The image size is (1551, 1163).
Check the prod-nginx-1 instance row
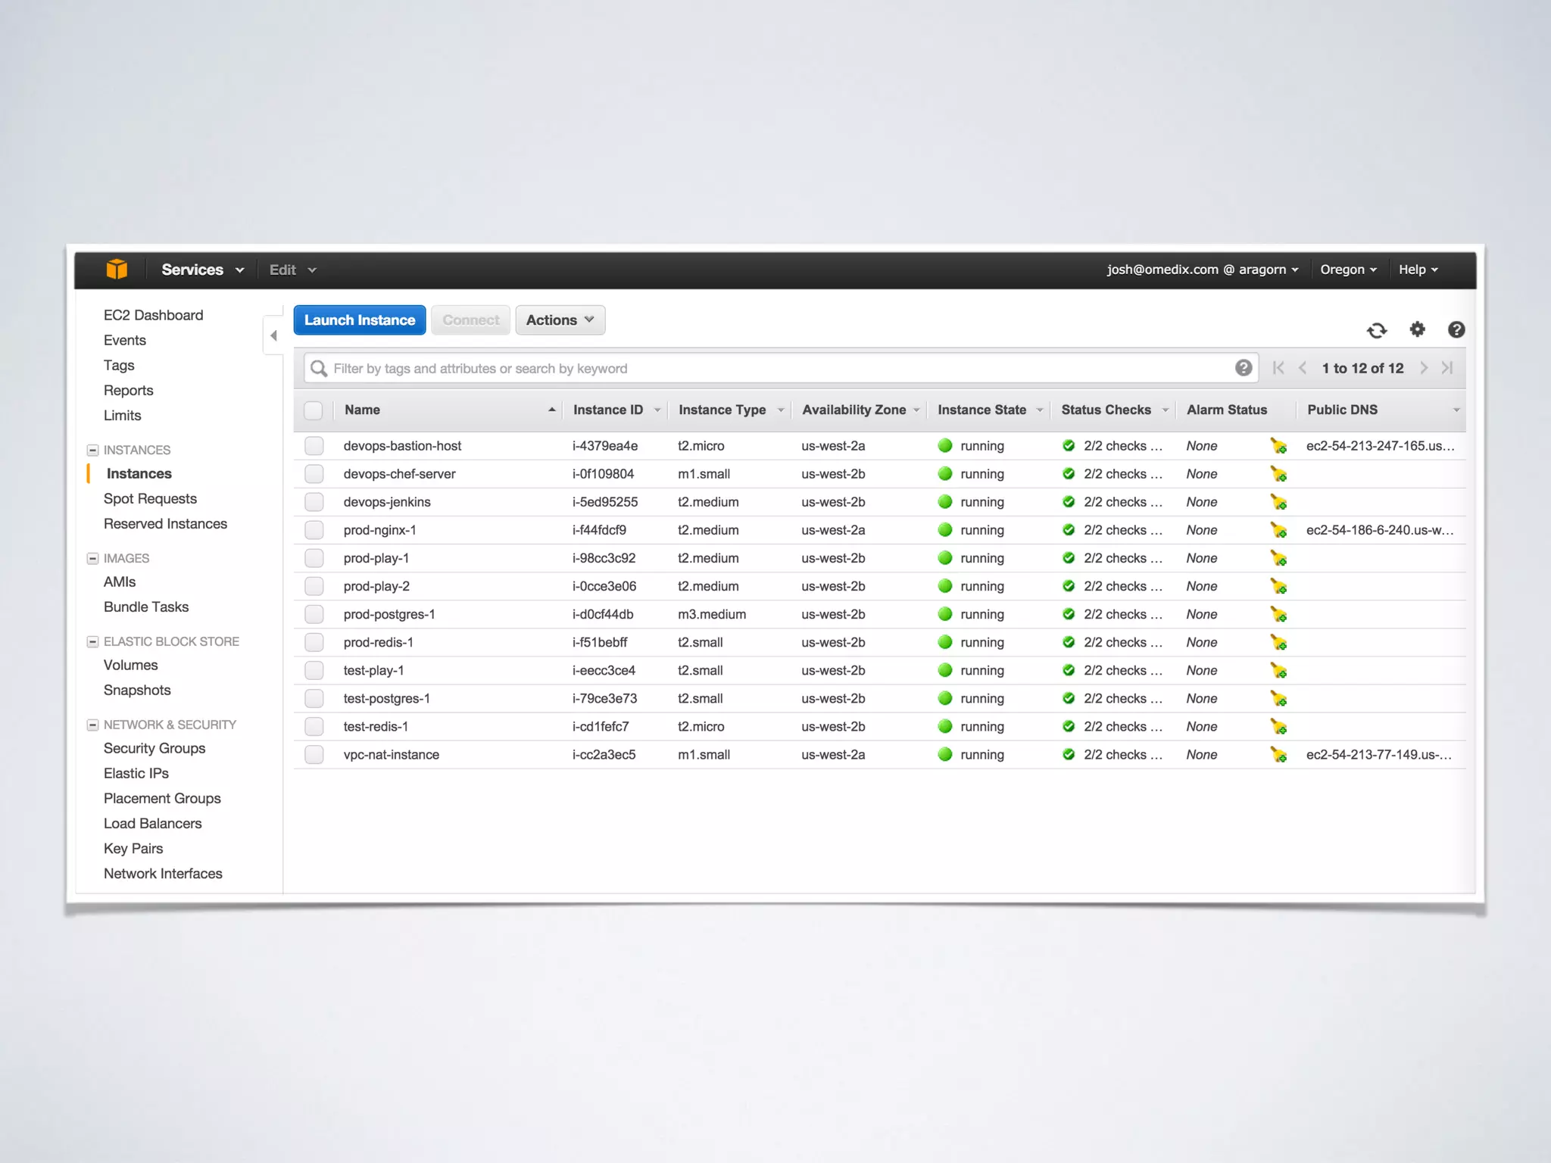click(x=314, y=530)
